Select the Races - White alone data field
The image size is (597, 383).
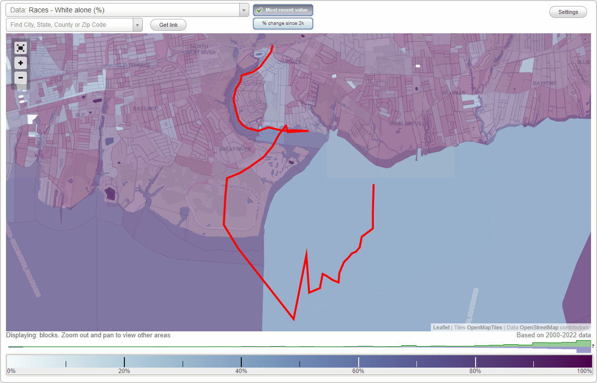pyautogui.click(x=122, y=10)
